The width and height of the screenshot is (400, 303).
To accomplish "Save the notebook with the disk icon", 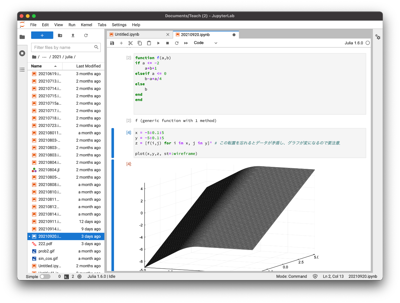I will [x=112, y=43].
